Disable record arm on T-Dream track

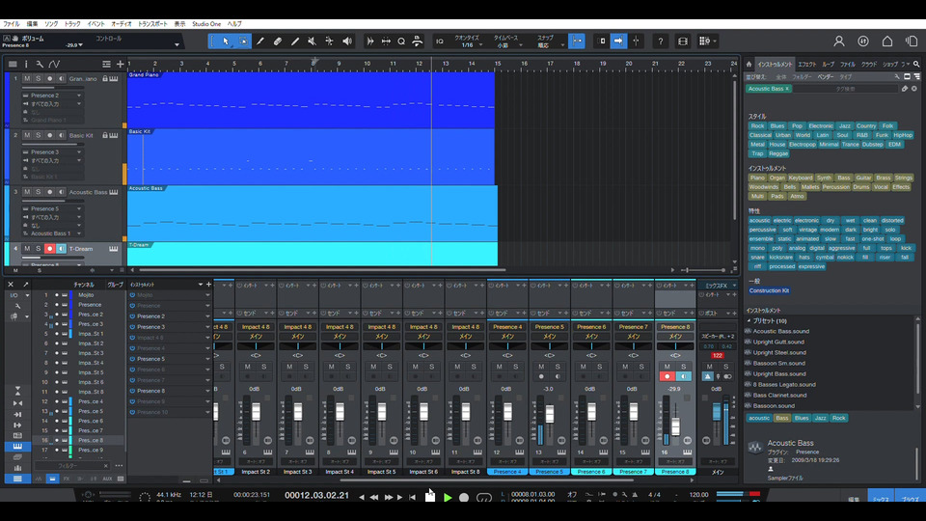click(49, 249)
